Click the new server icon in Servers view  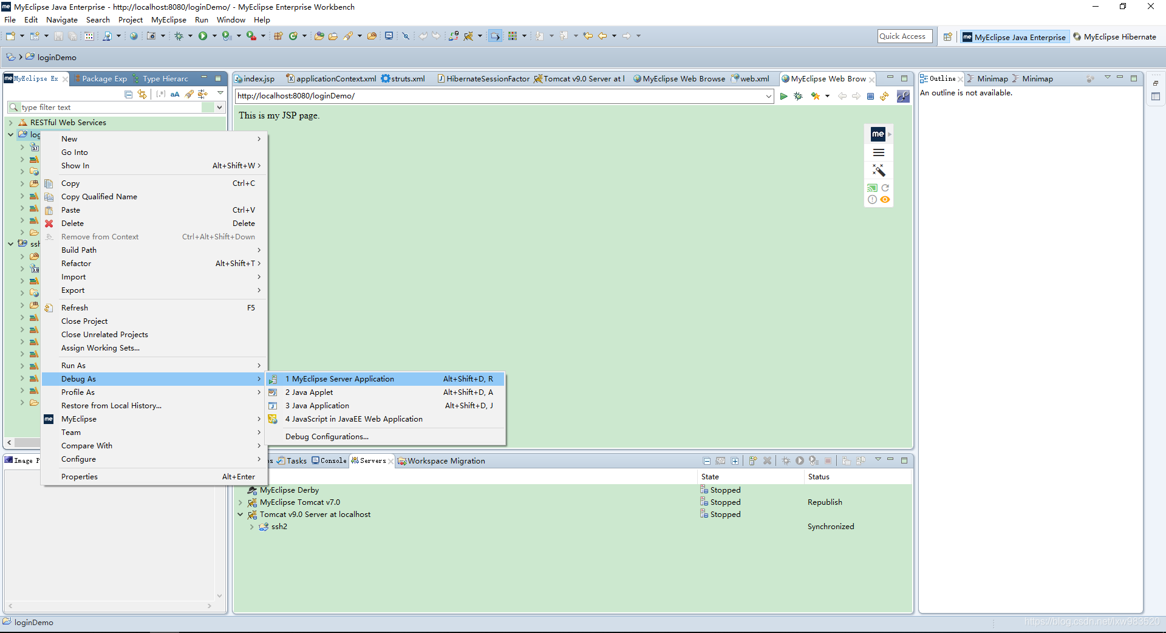752,461
